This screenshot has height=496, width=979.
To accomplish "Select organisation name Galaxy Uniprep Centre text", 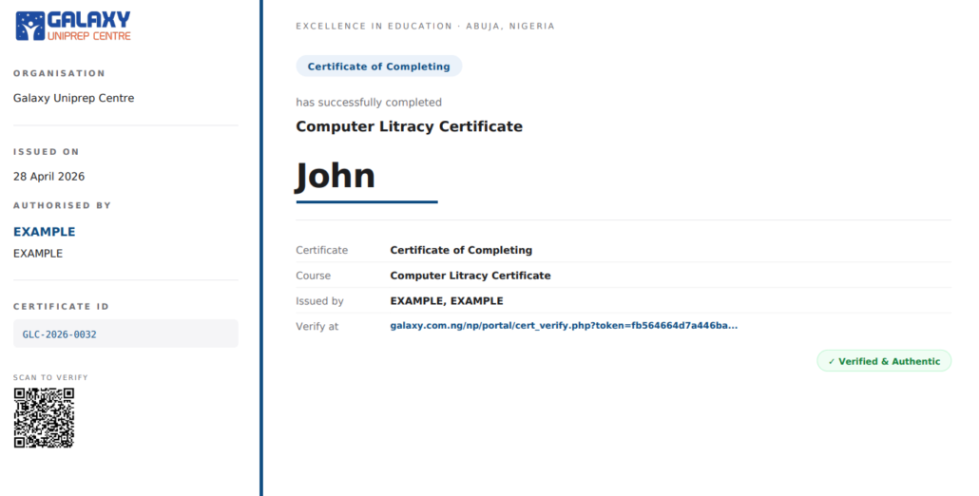I will click(73, 98).
